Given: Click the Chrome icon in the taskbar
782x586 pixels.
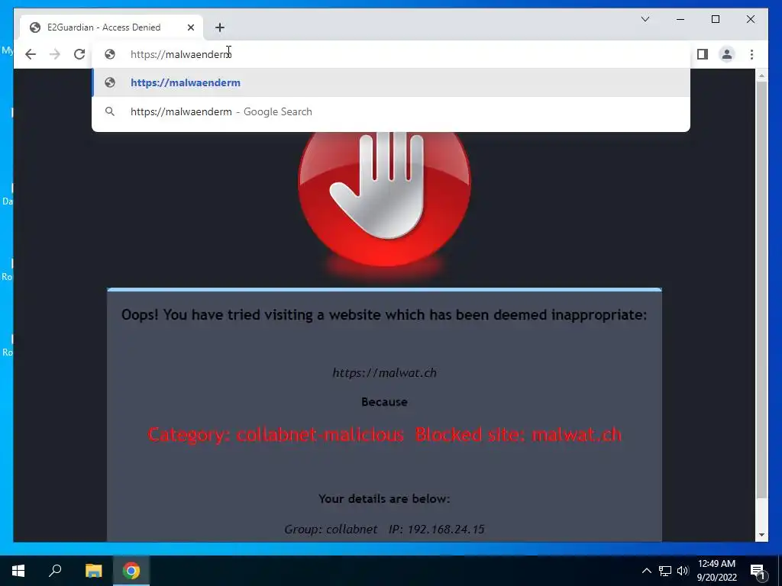Looking at the screenshot, I should tap(131, 571).
